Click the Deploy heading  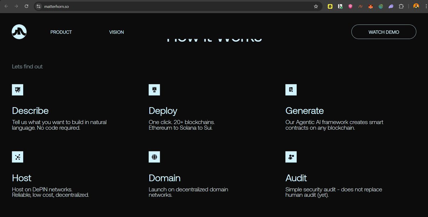click(x=163, y=111)
